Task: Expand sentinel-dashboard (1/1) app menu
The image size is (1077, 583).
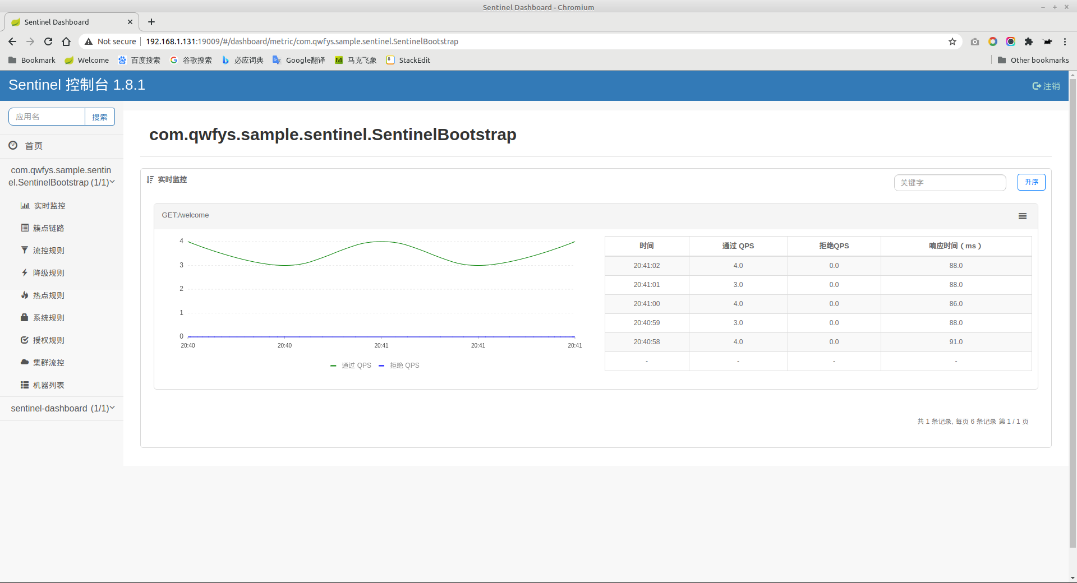Action: pos(62,408)
